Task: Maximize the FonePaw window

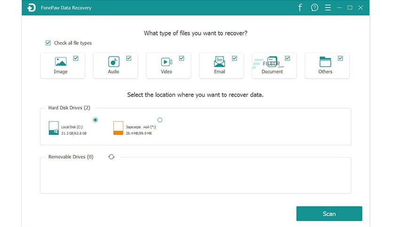Action: 350,8
